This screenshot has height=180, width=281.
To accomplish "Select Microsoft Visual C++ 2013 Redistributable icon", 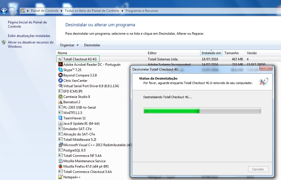I will coord(60,145).
